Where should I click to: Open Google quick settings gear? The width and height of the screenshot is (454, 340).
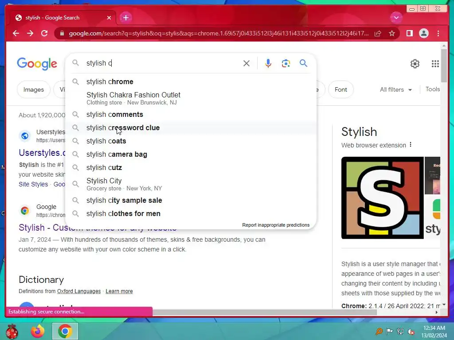[x=415, y=64]
